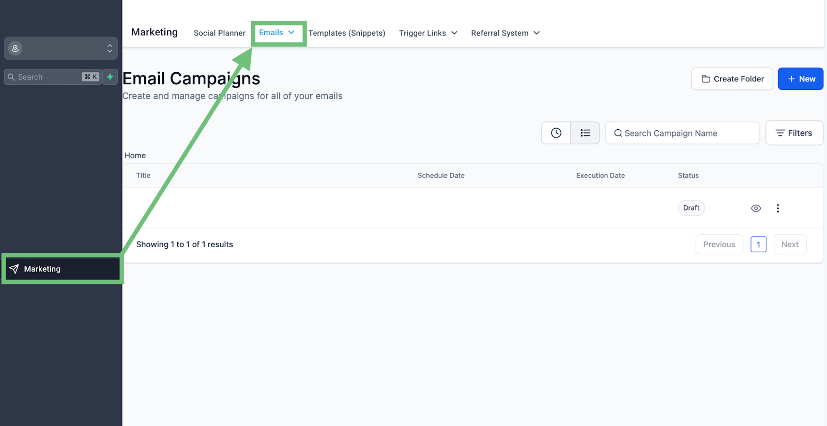
Task: Expand the Referral System menu
Action: click(505, 33)
